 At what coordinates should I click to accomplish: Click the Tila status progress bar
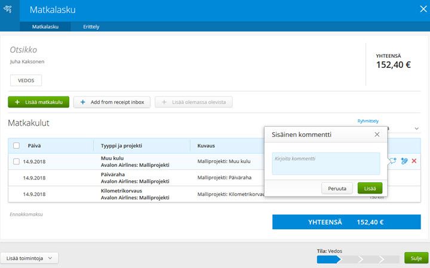pyautogui.click(x=358, y=259)
